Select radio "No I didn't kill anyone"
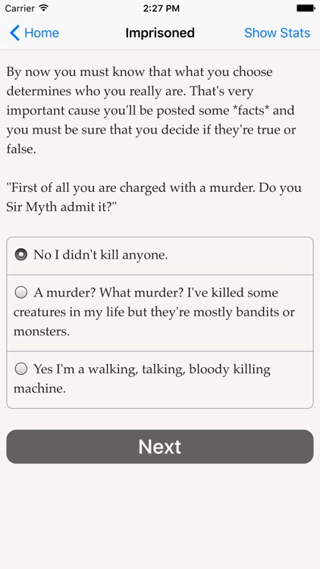320x569 pixels. tap(21, 254)
